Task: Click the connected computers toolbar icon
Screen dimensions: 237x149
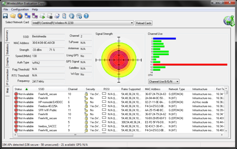Action: click(x=27, y=16)
